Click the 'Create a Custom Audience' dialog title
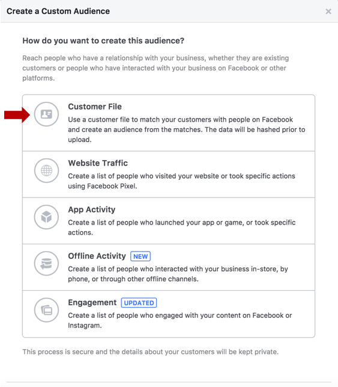This screenshot has height=387, width=338. coord(58,11)
